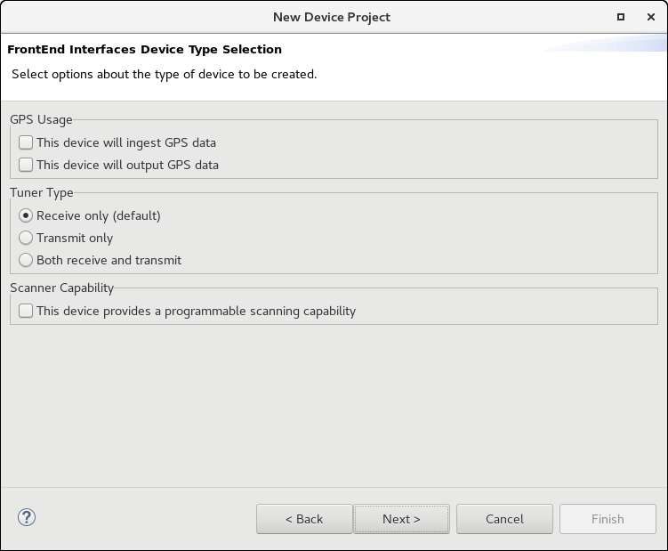Click the 'GPS Usage' group label
Image resolution: width=668 pixels, height=551 pixels.
pos(42,119)
